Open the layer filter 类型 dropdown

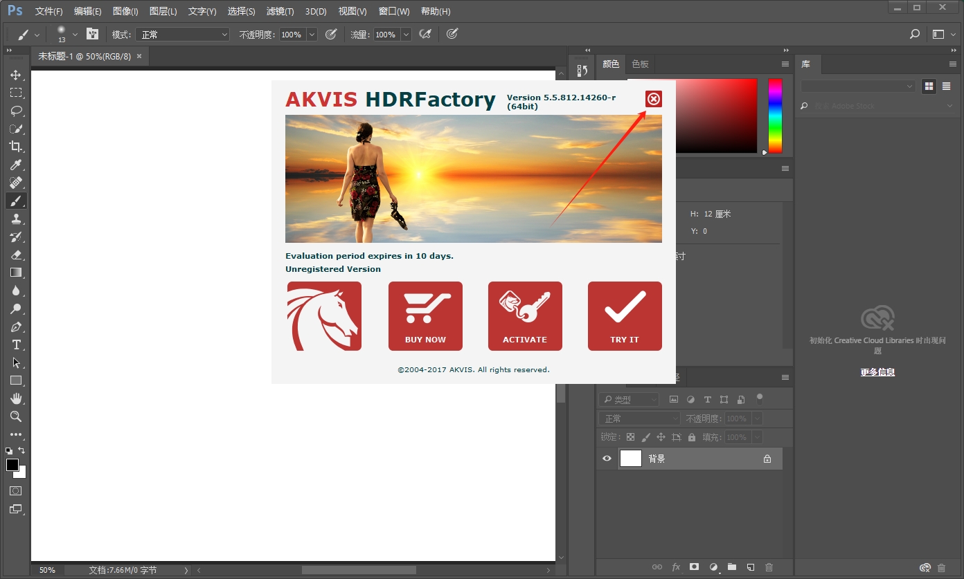[630, 399]
